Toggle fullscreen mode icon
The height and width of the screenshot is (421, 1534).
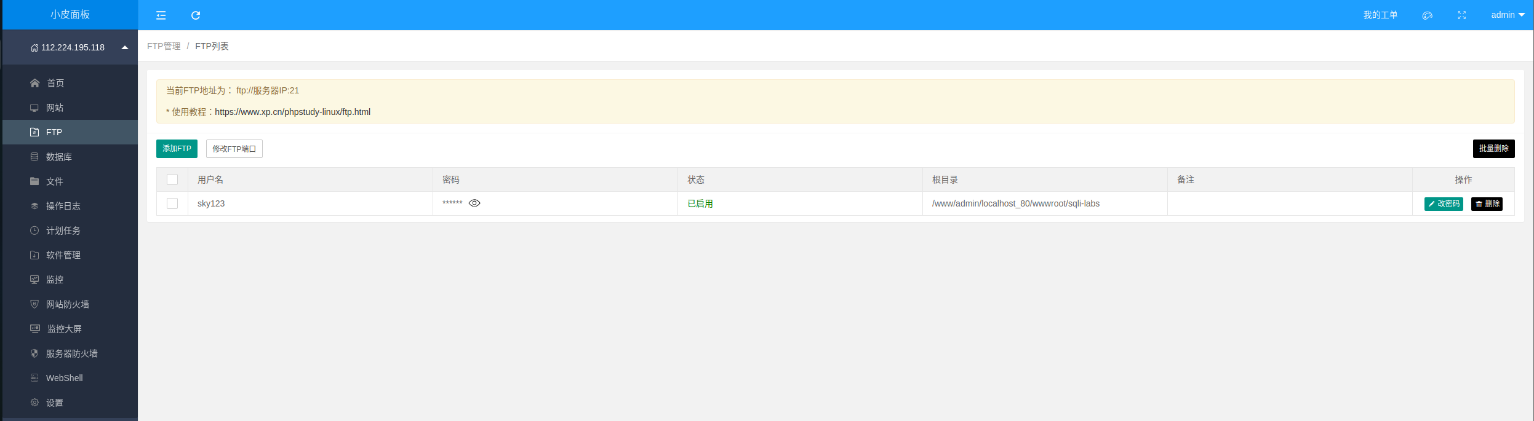pos(1461,15)
